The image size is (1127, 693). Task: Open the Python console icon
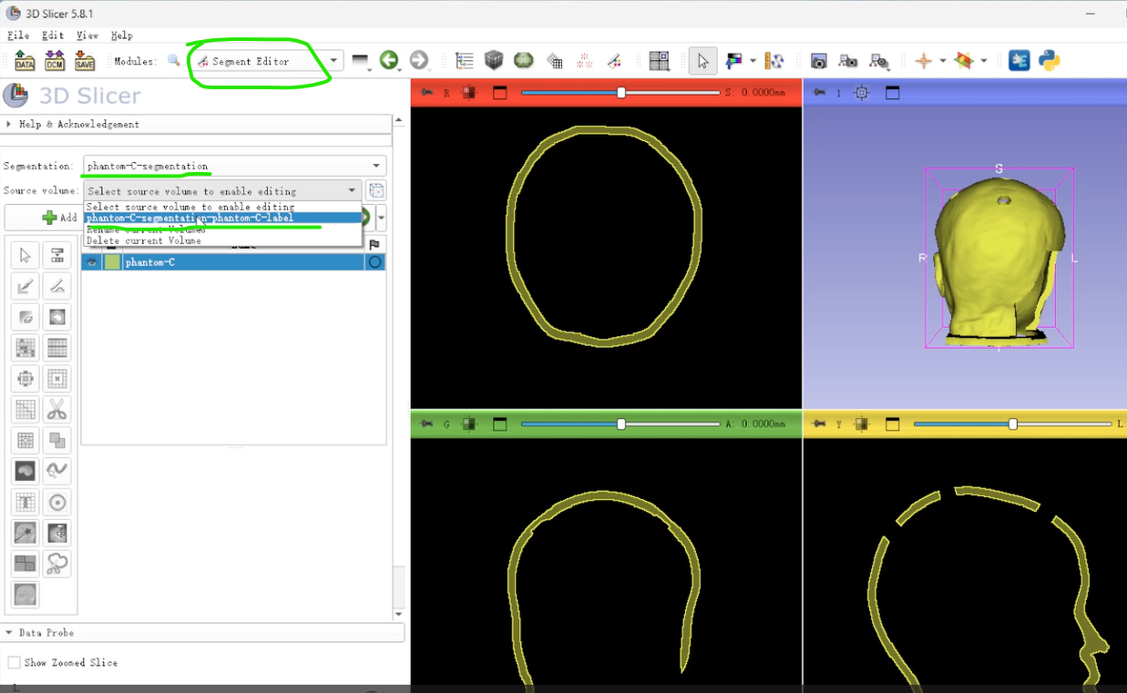click(x=1050, y=61)
